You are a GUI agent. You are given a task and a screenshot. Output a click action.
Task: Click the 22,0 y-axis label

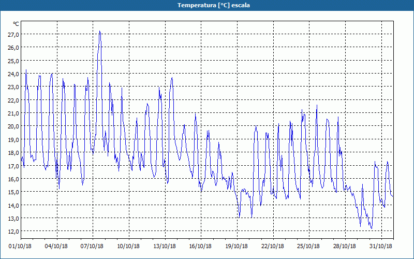click(x=13, y=100)
